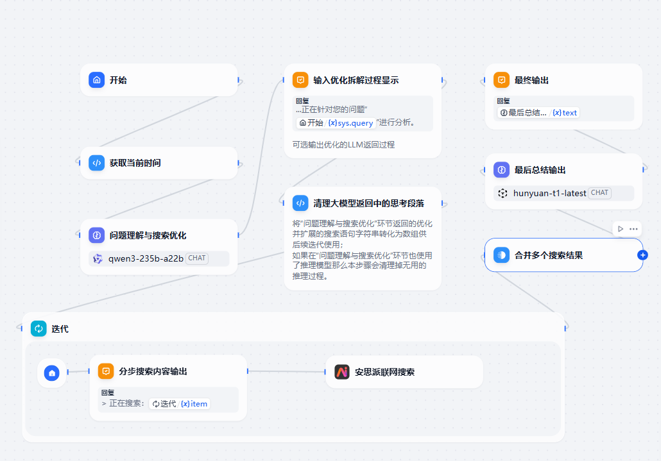Click code icon on 清理大模型返回中的思考段落 node
Viewport: 661px width, 461px height.
pos(300,203)
